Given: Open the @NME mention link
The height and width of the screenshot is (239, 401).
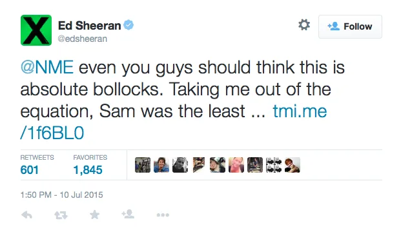Looking at the screenshot, I should (47, 68).
